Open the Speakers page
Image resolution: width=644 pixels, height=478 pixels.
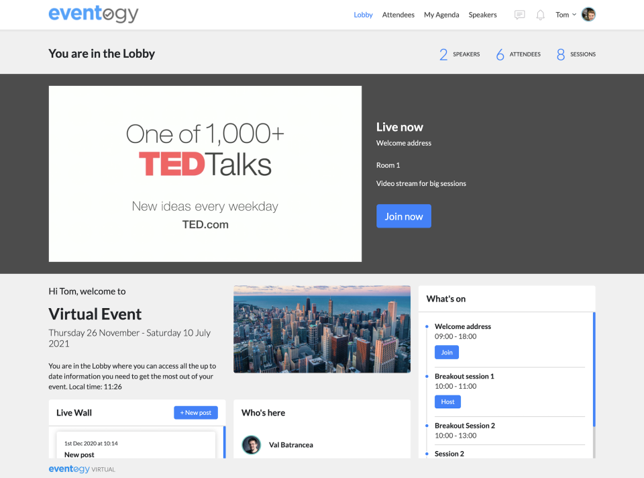[482, 14]
